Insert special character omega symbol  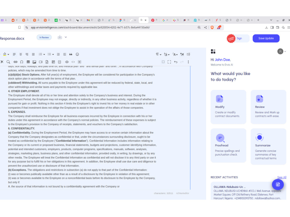point(22,62)
